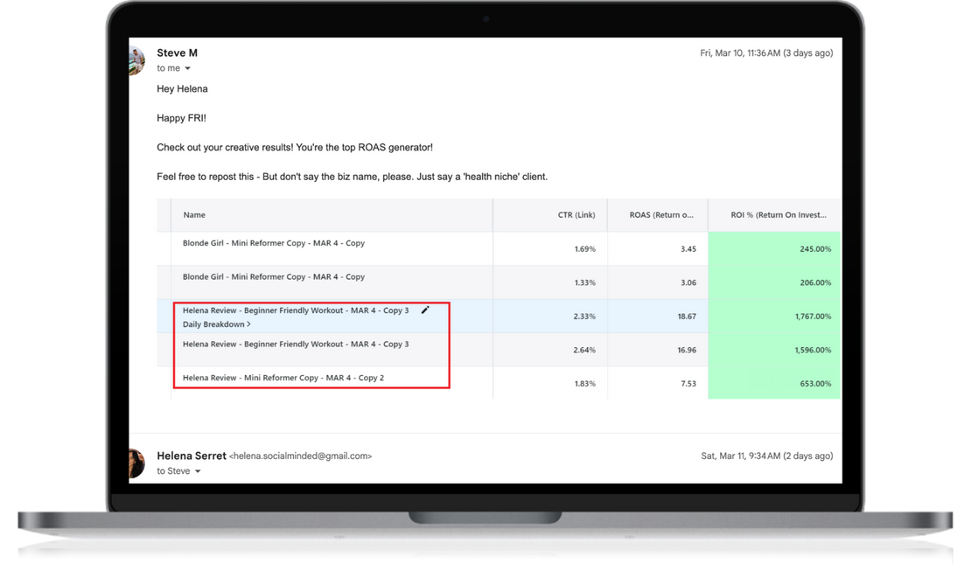Sort by the Name column header
The width and height of the screenshot is (971, 564).
tap(194, 215)
